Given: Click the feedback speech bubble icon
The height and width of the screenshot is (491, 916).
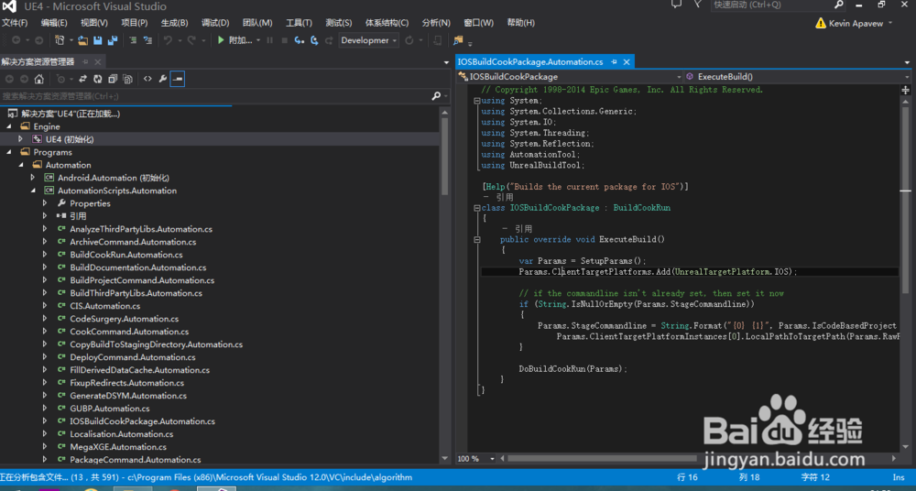Looking at the screenshot, I should (x=676, y=5).
